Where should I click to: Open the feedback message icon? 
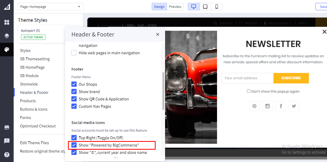click(x=7, y=141)
